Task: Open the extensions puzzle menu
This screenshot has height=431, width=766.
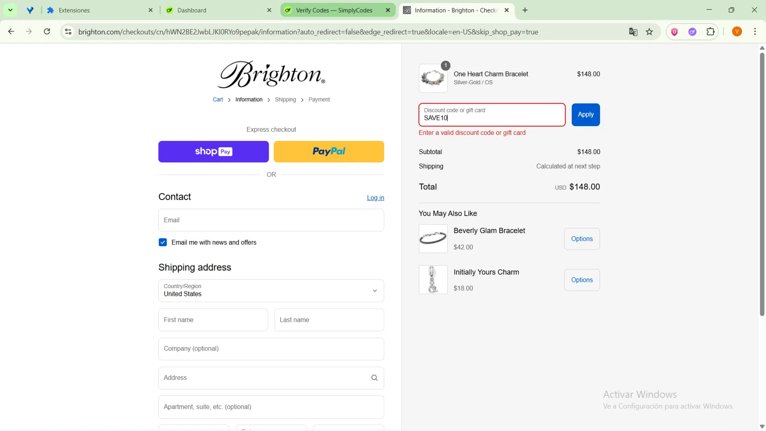Action: click(710, 32)
